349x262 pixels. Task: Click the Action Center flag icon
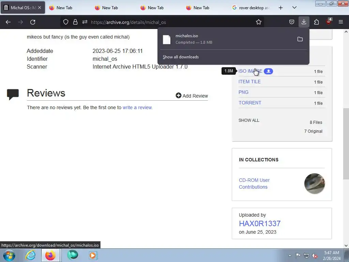coord(298,256)
